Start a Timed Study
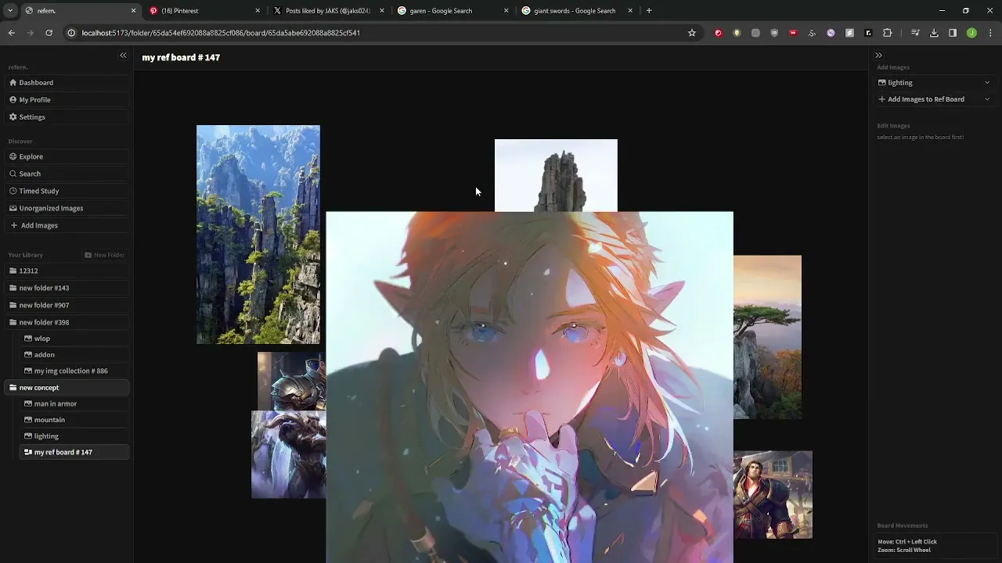 click(67, 191)
